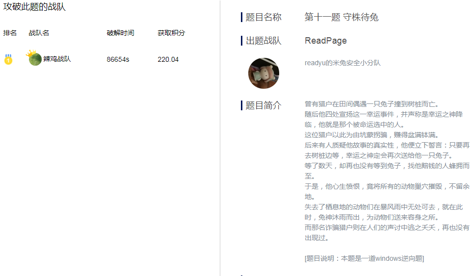Open the 辣鸡战队 team avatar
Viewport: 473px width, 276px height.
pyautogui.click(x=35, y=58)
